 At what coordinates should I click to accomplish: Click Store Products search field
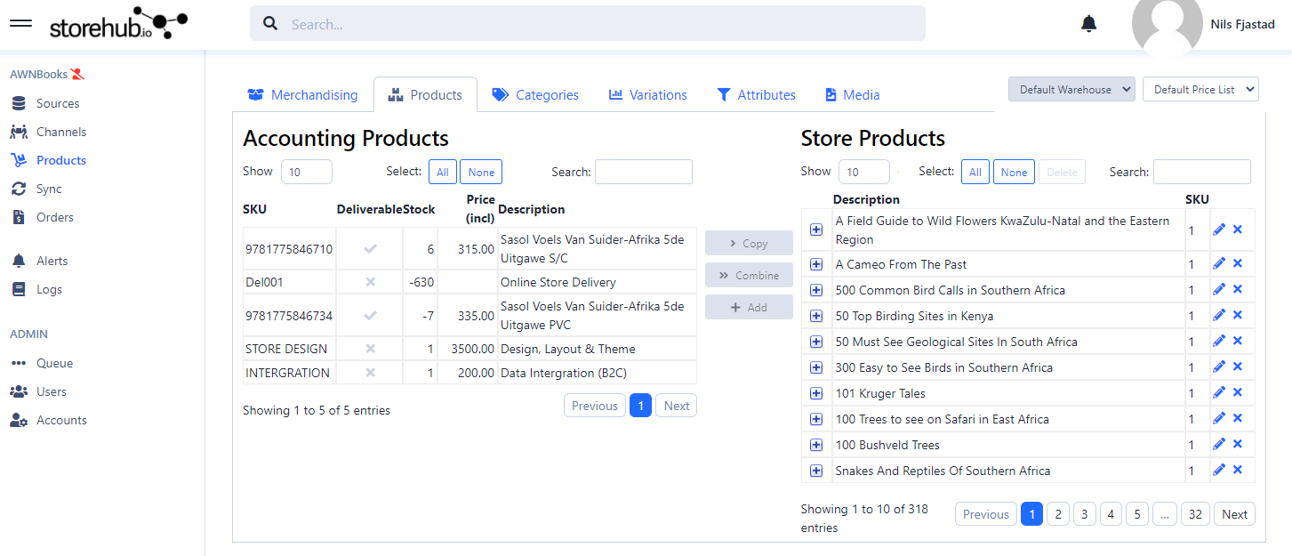tap(1201, 172)
